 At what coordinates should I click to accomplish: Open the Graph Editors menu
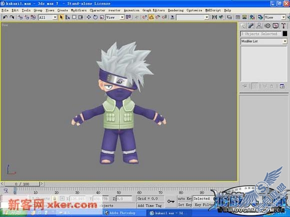153,10
